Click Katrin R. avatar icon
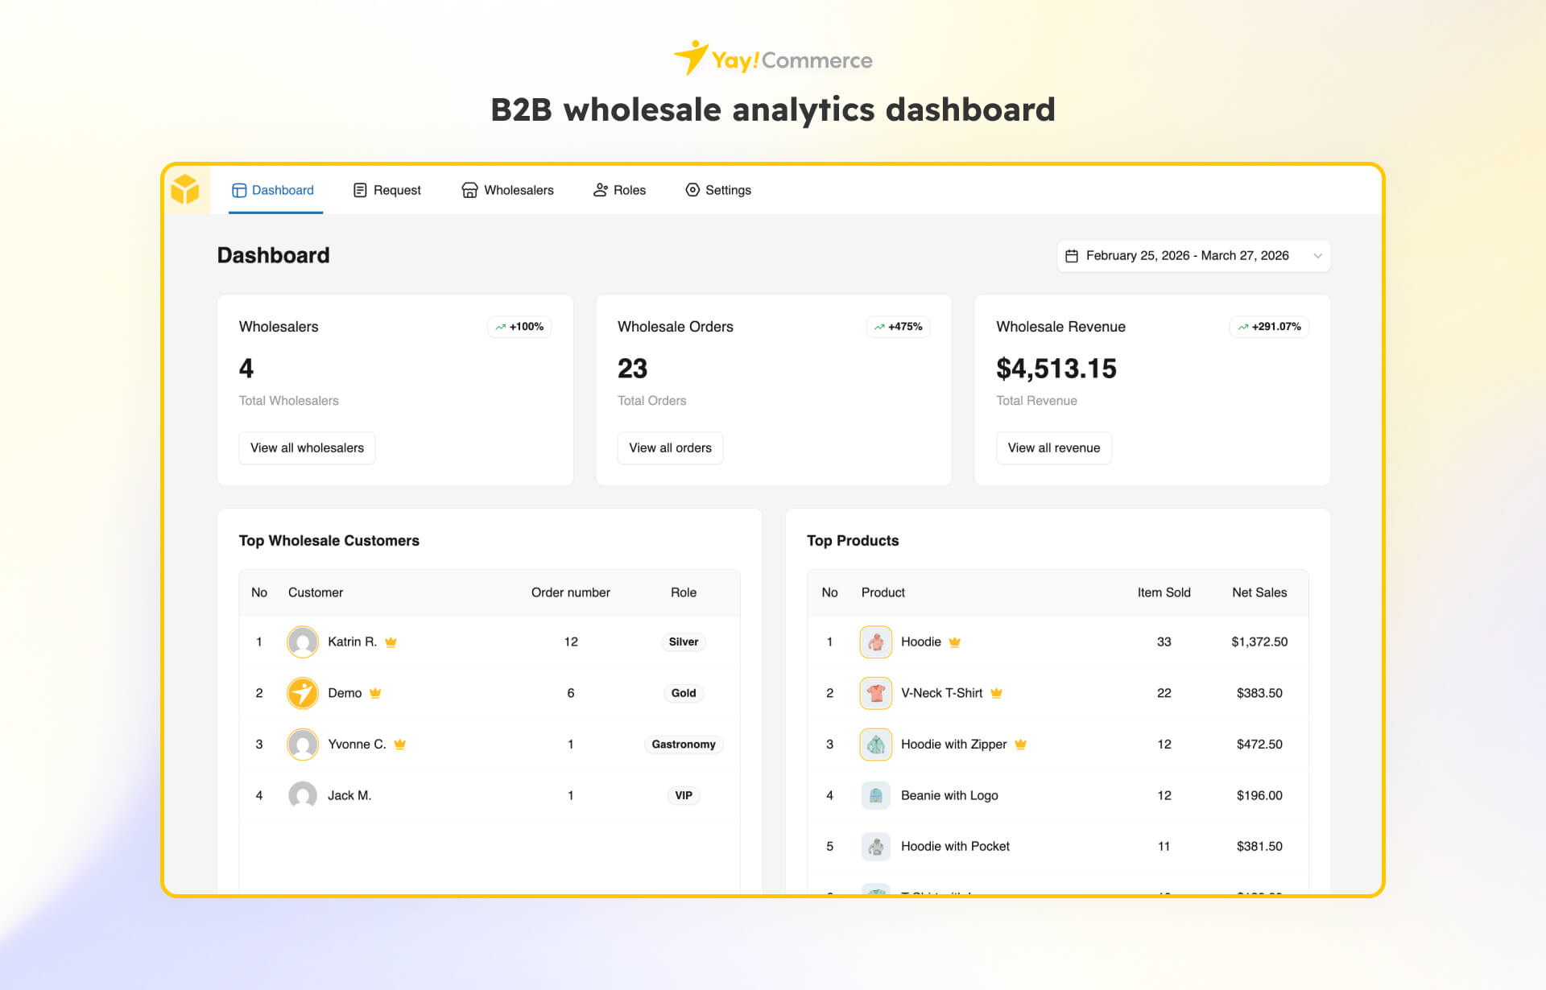 click(x=303, y=642)
